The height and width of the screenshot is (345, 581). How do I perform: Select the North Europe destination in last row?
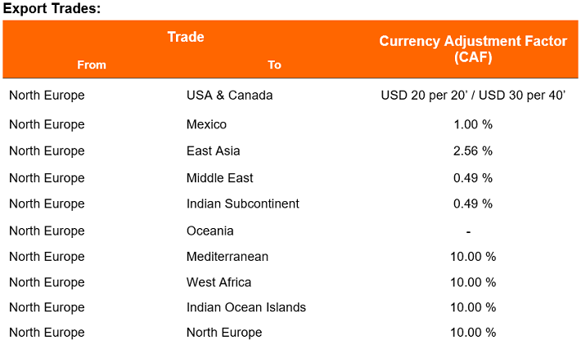[224, 333]
